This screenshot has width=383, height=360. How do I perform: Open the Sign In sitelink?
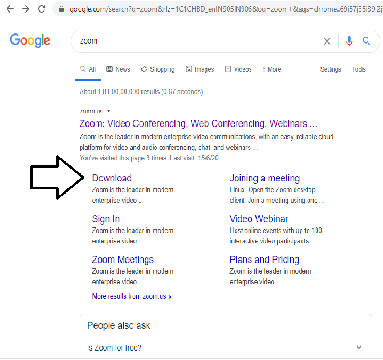106,219
